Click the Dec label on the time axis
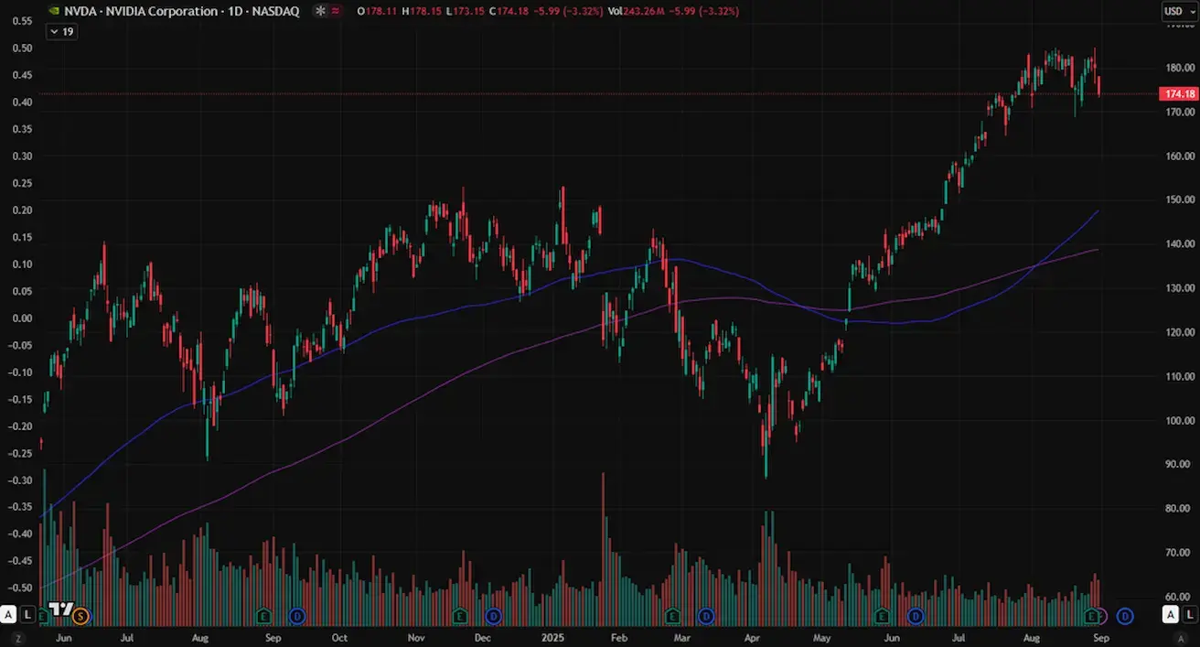 pos(482,637)
